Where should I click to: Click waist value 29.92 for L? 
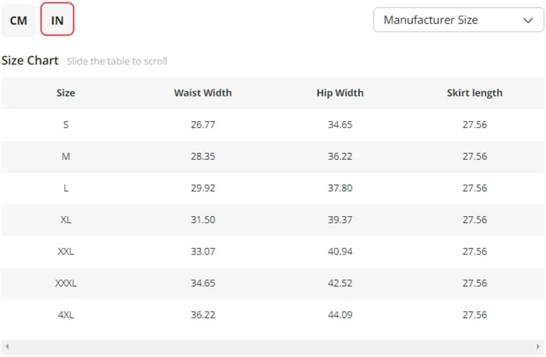click(x=203, y=188)
